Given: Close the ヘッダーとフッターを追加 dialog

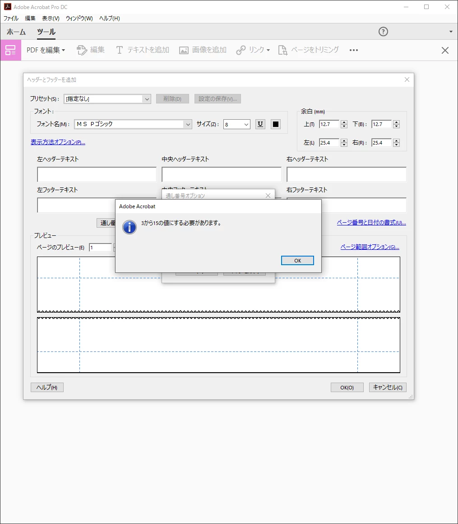Looking at the screenshot, I should click(x=407, y=80).
